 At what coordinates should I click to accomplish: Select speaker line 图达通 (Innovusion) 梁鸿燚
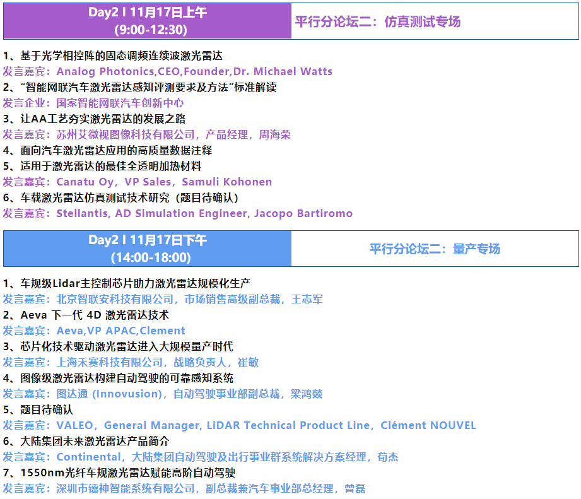point(163,394)
